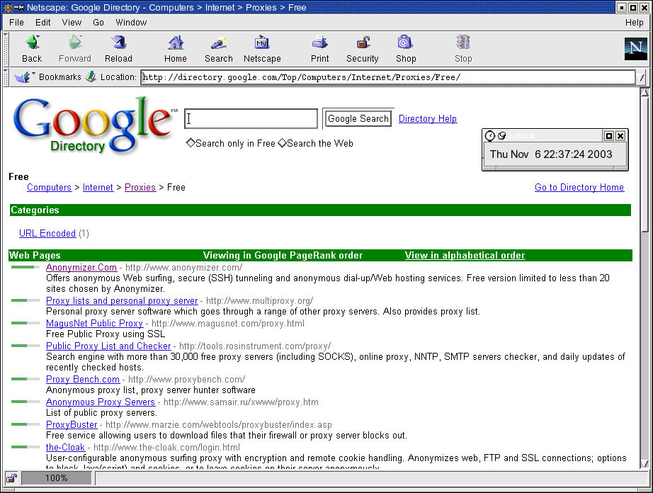Click the xclock sticky pin icon
Screen dimensions: 653x493
click(502, 136)
